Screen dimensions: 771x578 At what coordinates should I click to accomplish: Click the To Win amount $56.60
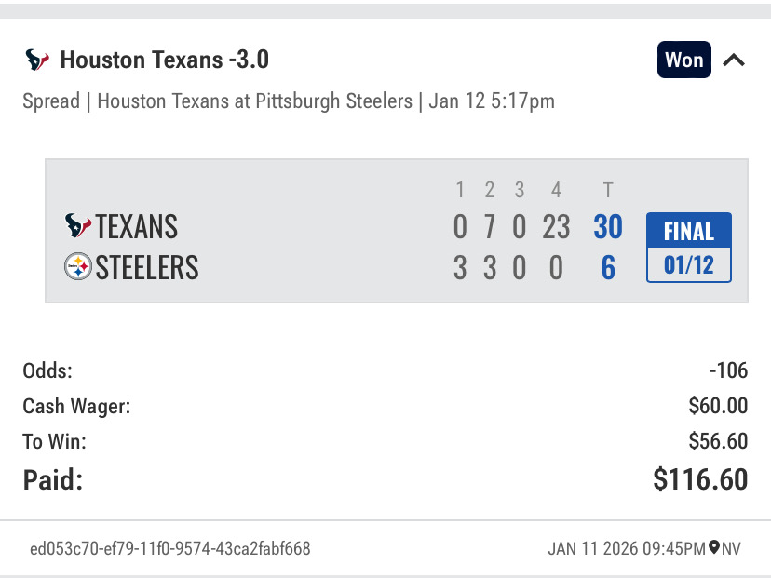[x=717, y=441]
